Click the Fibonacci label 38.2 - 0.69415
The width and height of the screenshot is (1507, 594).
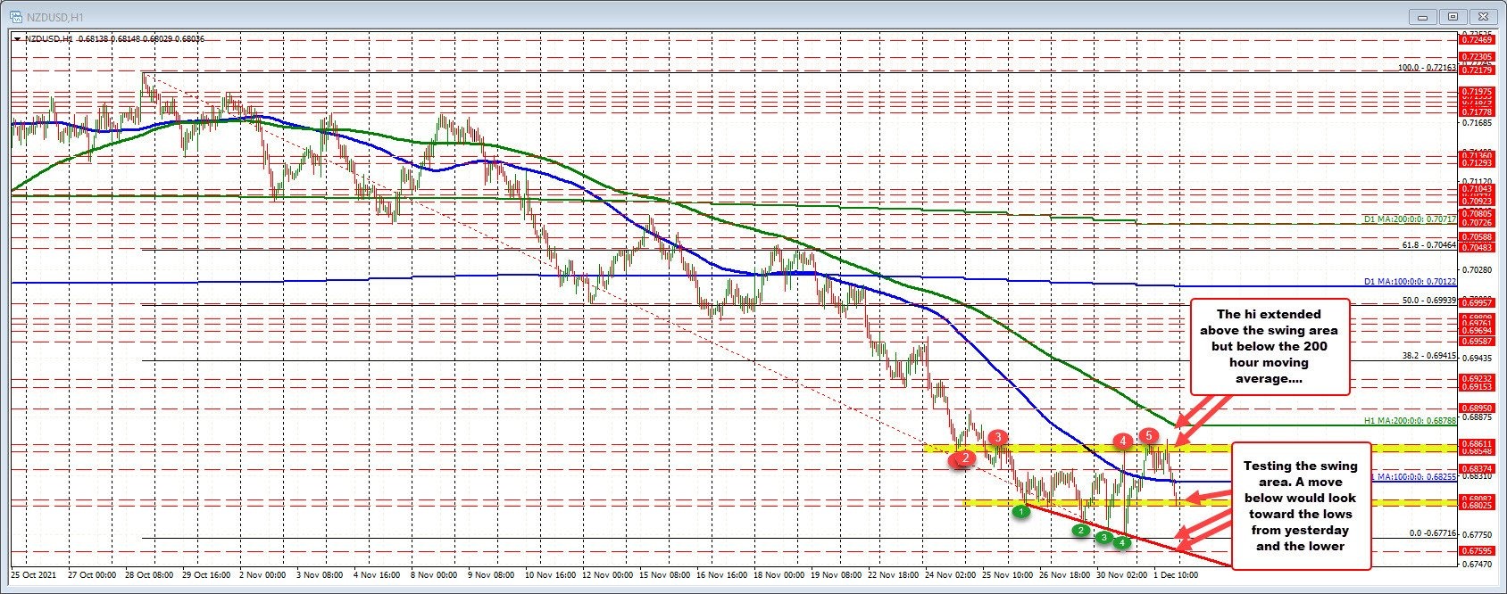point(1429,355)
